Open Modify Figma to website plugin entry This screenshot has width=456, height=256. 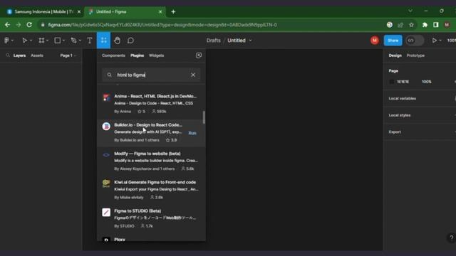[x=151, y=161]
